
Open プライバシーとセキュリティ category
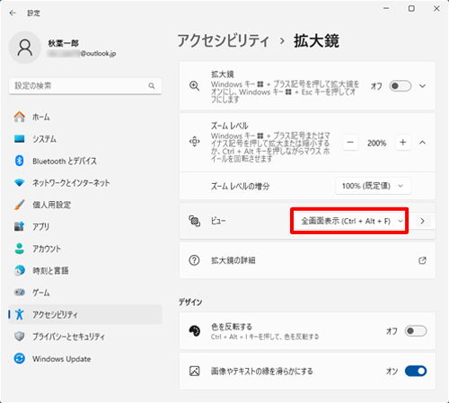coord(85,337)
